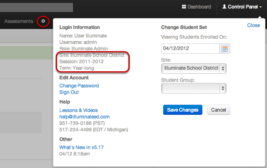
Task: Click the help@illuminateed.com email link
Action: (x=84, y=117)
